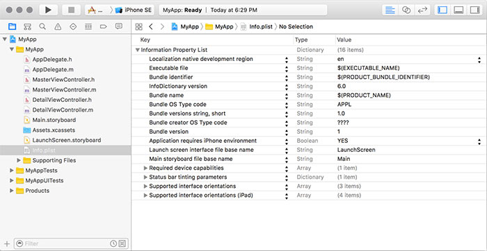Select the iPhone SE run destination
This screenshot has height=251, width=487.
coord(134,10)
